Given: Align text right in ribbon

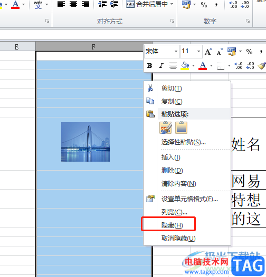Looking at the screenshot, I should pos(85,4).
